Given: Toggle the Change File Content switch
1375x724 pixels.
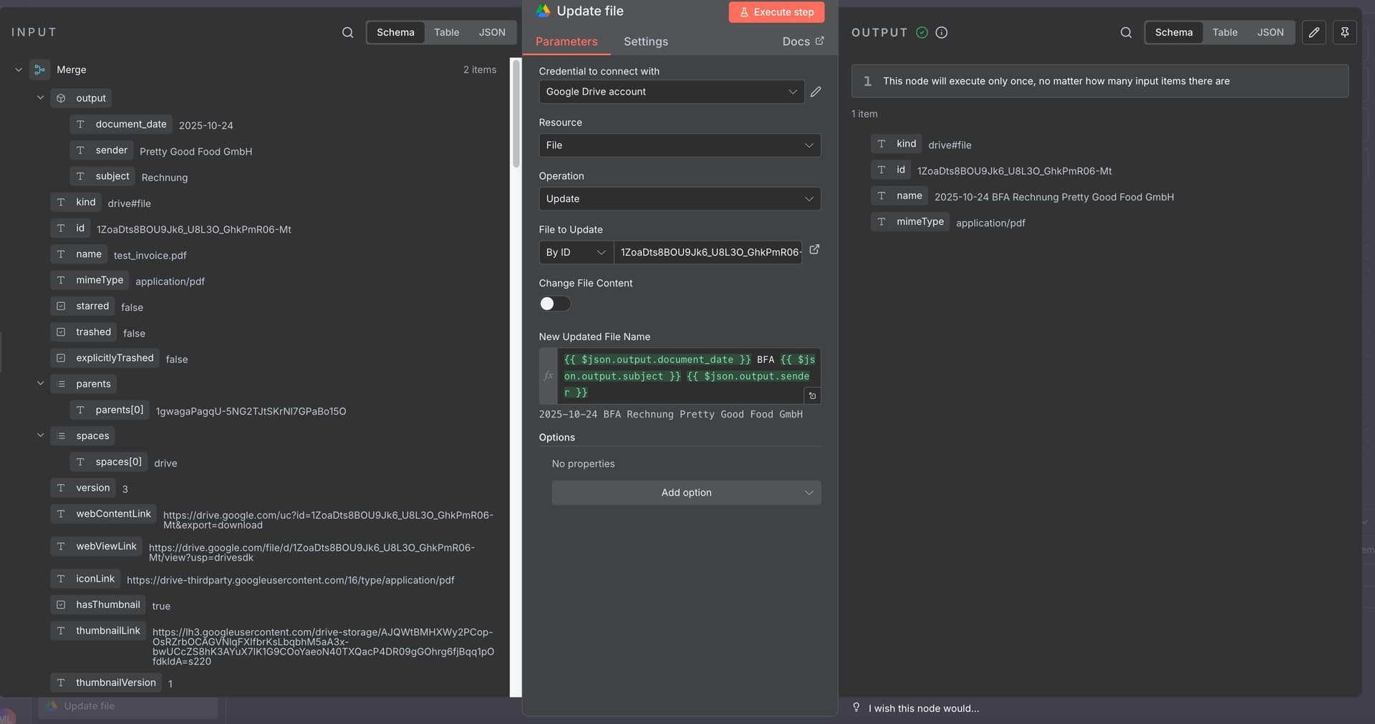Looking at the screenshot, I should coord(554,304).
